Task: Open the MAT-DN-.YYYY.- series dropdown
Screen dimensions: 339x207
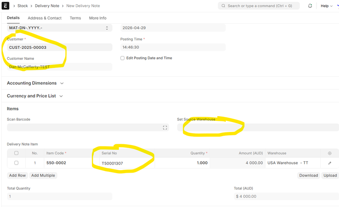Action: pos(60,28)
